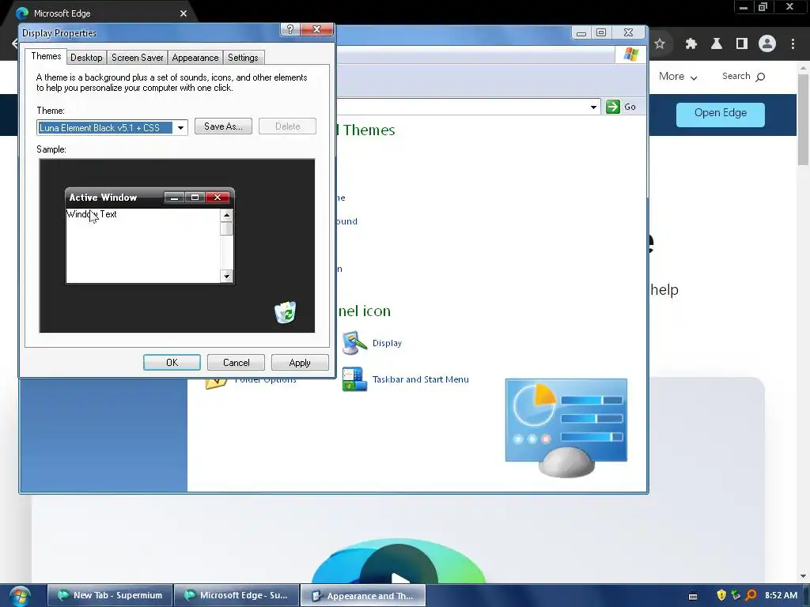
Task: Click the sample scrollbar down arrow
Action: pyautogui.click(x=227, y=277)
